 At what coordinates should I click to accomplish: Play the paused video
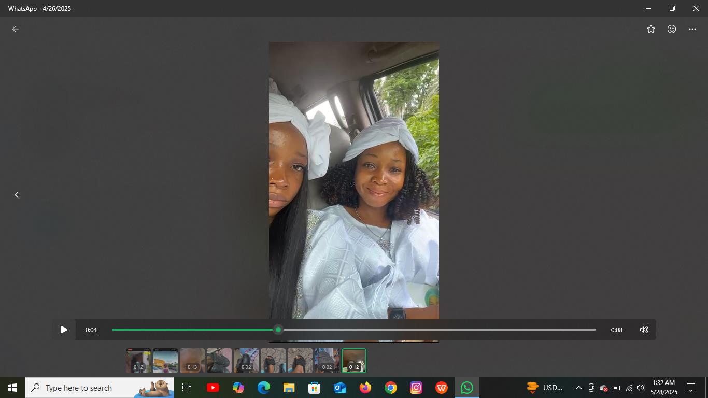(x=64, y=330)
